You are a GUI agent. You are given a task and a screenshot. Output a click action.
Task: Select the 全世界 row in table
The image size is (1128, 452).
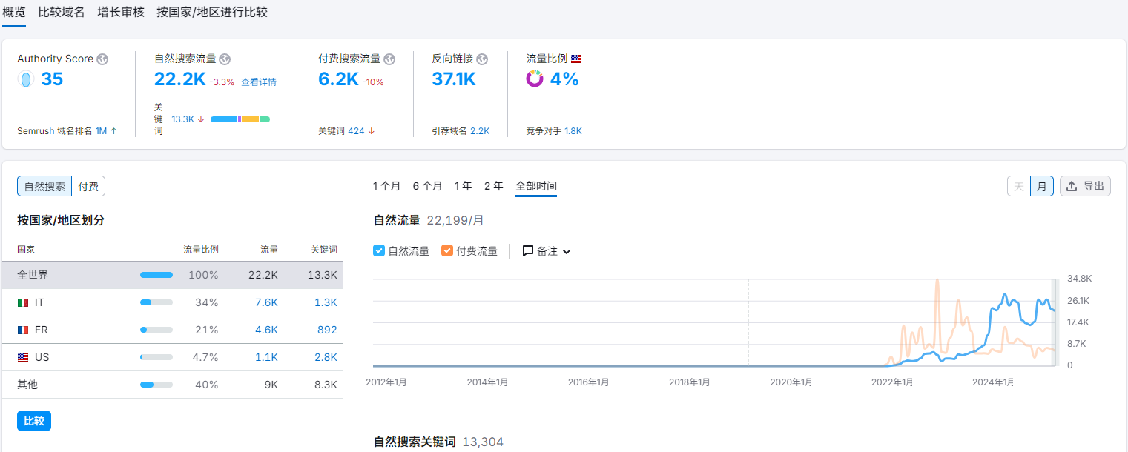click(x=172, y=275)
